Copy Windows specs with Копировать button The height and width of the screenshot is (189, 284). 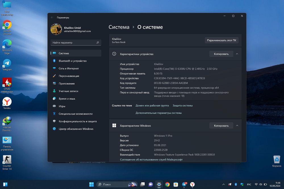(221, 126)
